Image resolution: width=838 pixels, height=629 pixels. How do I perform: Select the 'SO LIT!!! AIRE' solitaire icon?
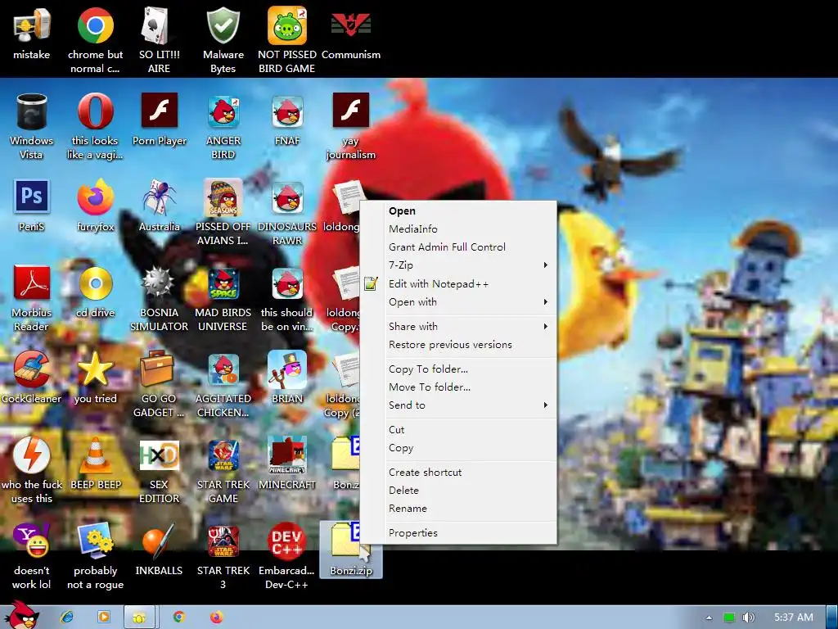(155, 25)
